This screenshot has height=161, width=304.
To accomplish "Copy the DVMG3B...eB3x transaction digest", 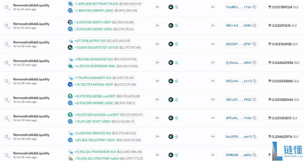I will pos(254,155).
